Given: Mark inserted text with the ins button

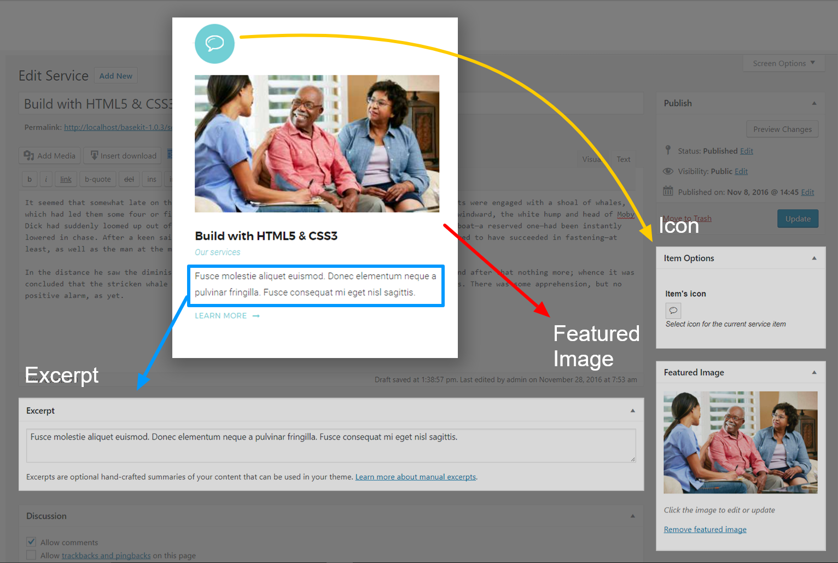Looking at the screenshot, I should tap(152, 179).
